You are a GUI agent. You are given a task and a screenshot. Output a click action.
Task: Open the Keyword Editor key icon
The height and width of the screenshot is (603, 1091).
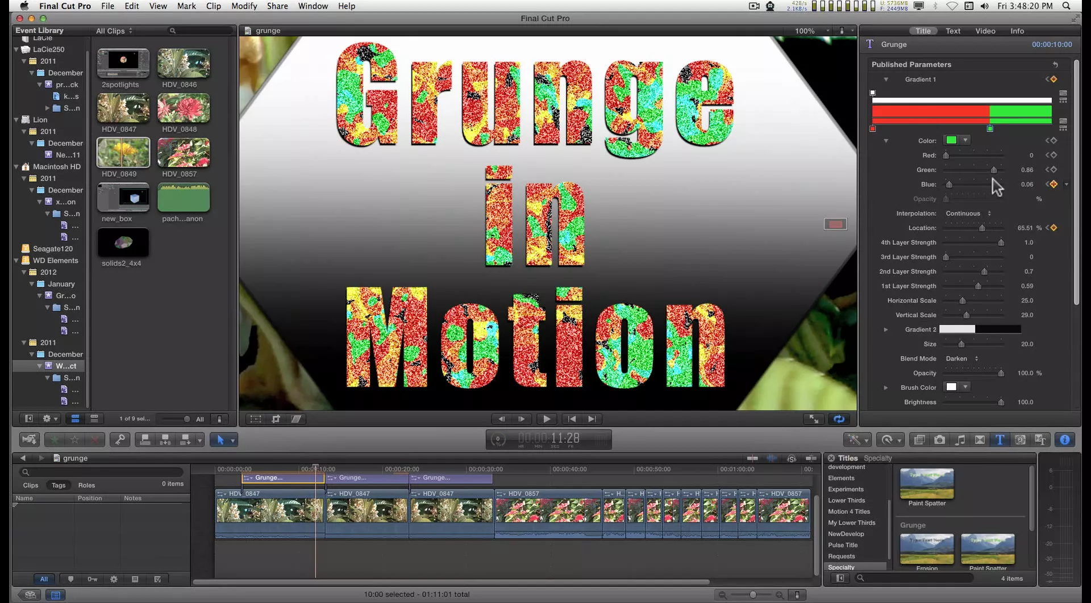[120, 439]
